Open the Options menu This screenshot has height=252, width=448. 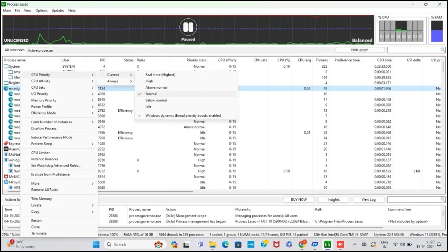tap(41, 11)
